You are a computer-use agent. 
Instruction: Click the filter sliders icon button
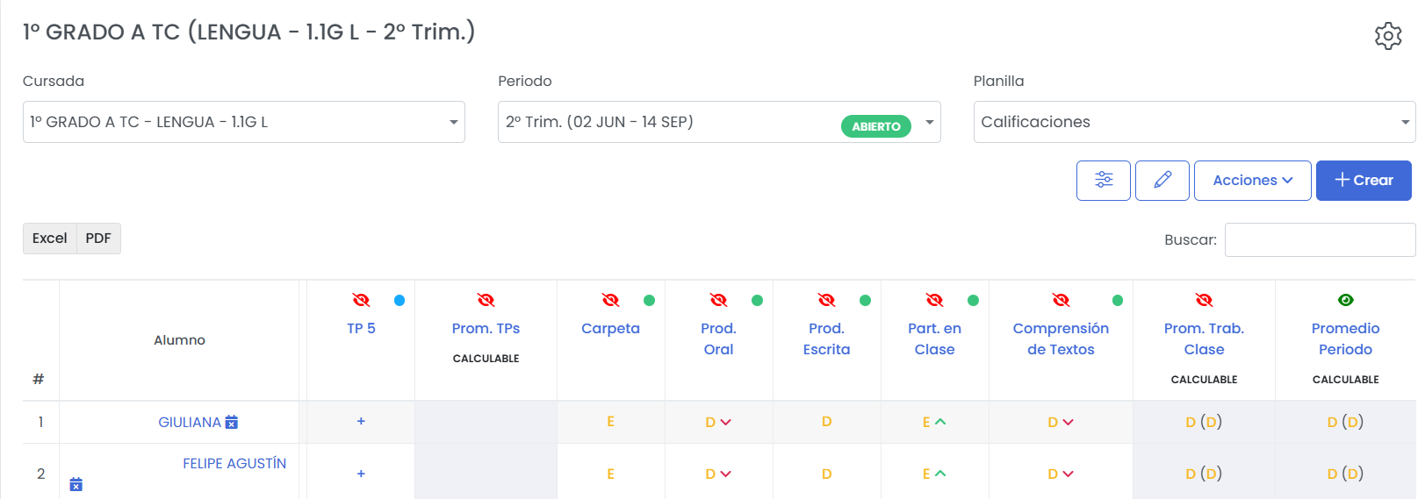1103,180
